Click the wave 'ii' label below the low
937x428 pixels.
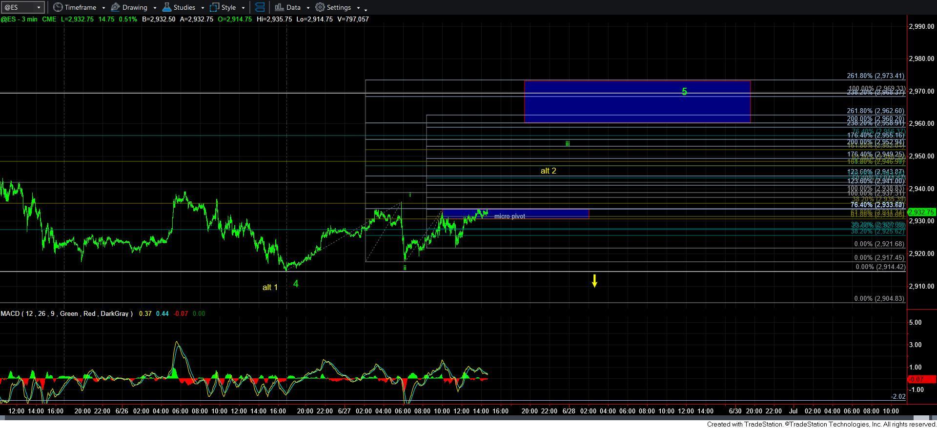click(405, 268)
